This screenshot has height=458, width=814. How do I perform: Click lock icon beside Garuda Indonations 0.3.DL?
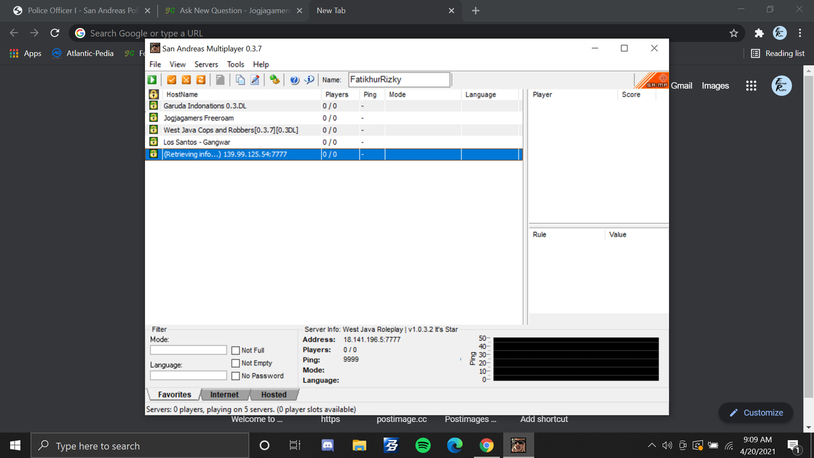point(153,106)
